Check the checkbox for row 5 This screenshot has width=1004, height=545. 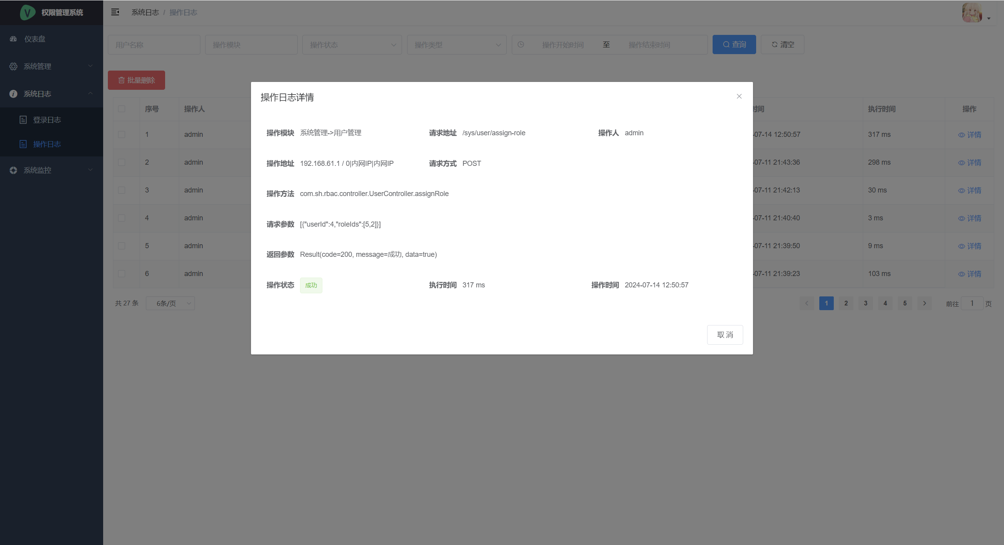pos(122,246)
